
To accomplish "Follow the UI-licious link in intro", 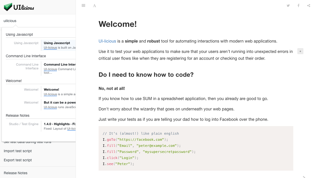I will (x=107, y=41).
